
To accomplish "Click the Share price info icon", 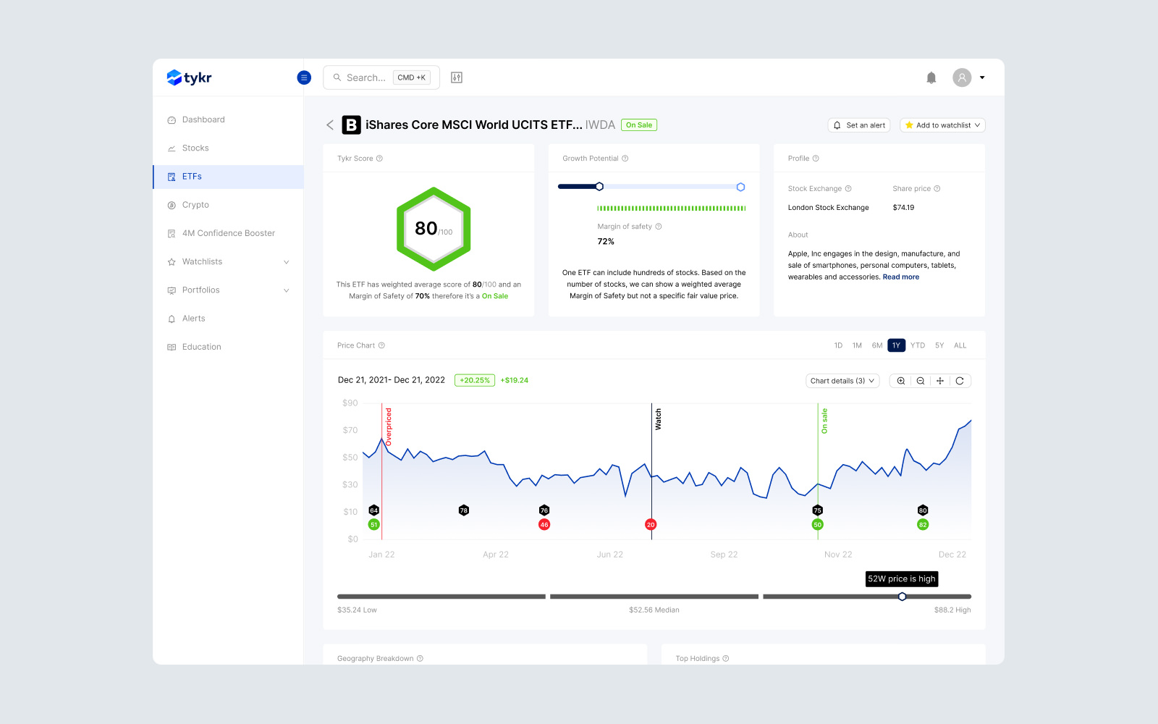I will [x=937, y=189].
